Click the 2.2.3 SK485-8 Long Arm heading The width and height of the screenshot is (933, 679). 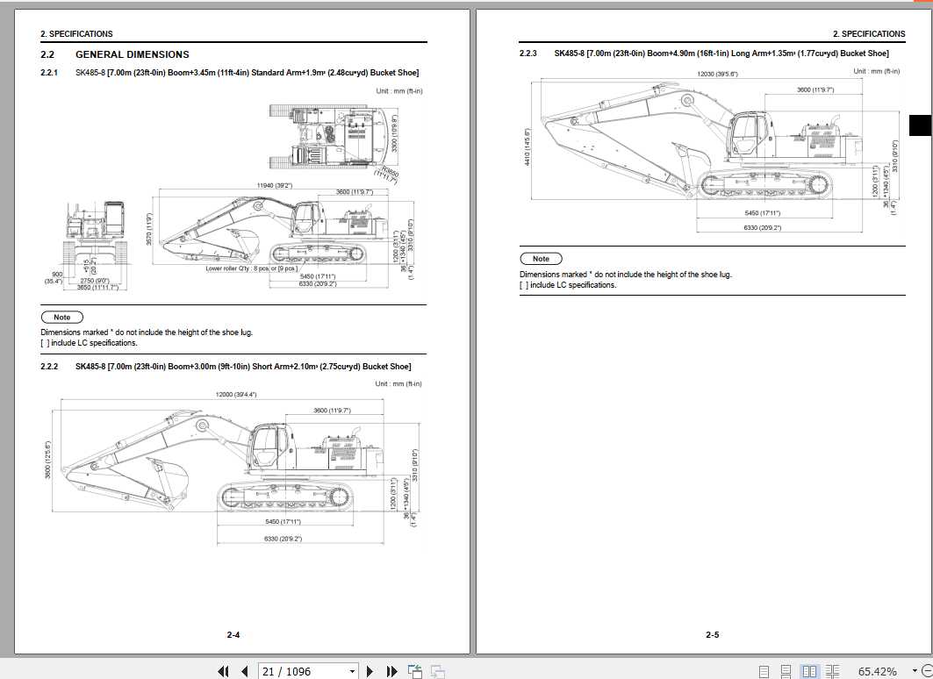pos(704,54)
